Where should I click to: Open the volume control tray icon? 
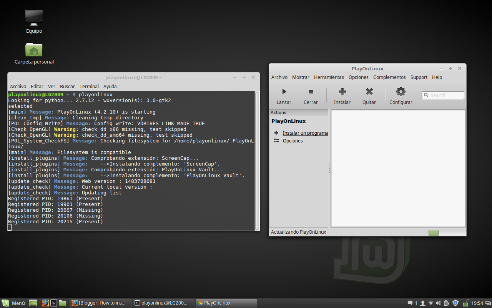coord(439,303)
